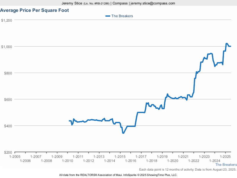Select the Average Price Per Square Foot title
237x178 pixels.
coord(34,10)
